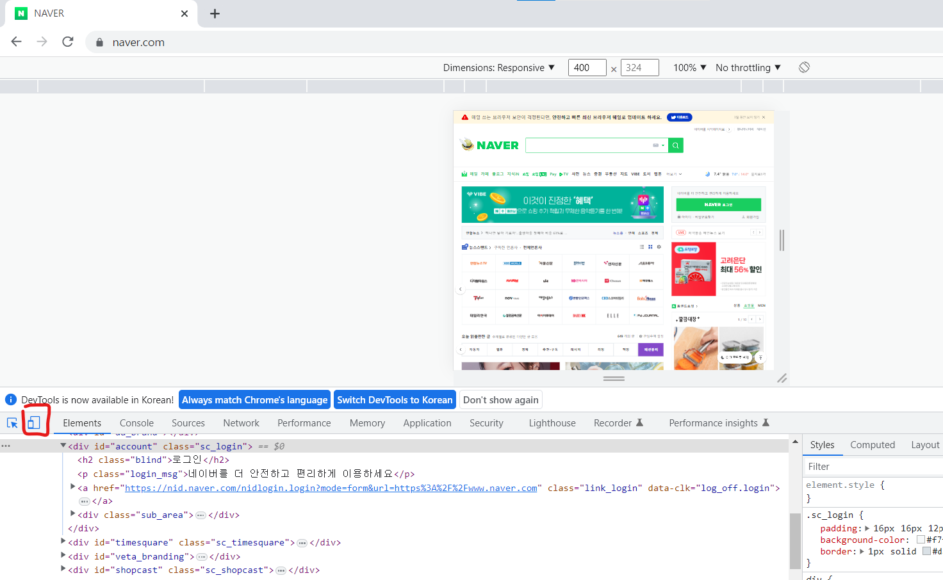Open the 100% zoom dropdown
The image size is (943, 580).
coord(689,67)
